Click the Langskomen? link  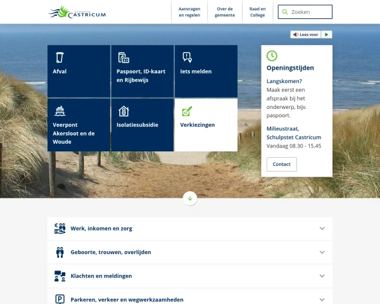[284, 81]
